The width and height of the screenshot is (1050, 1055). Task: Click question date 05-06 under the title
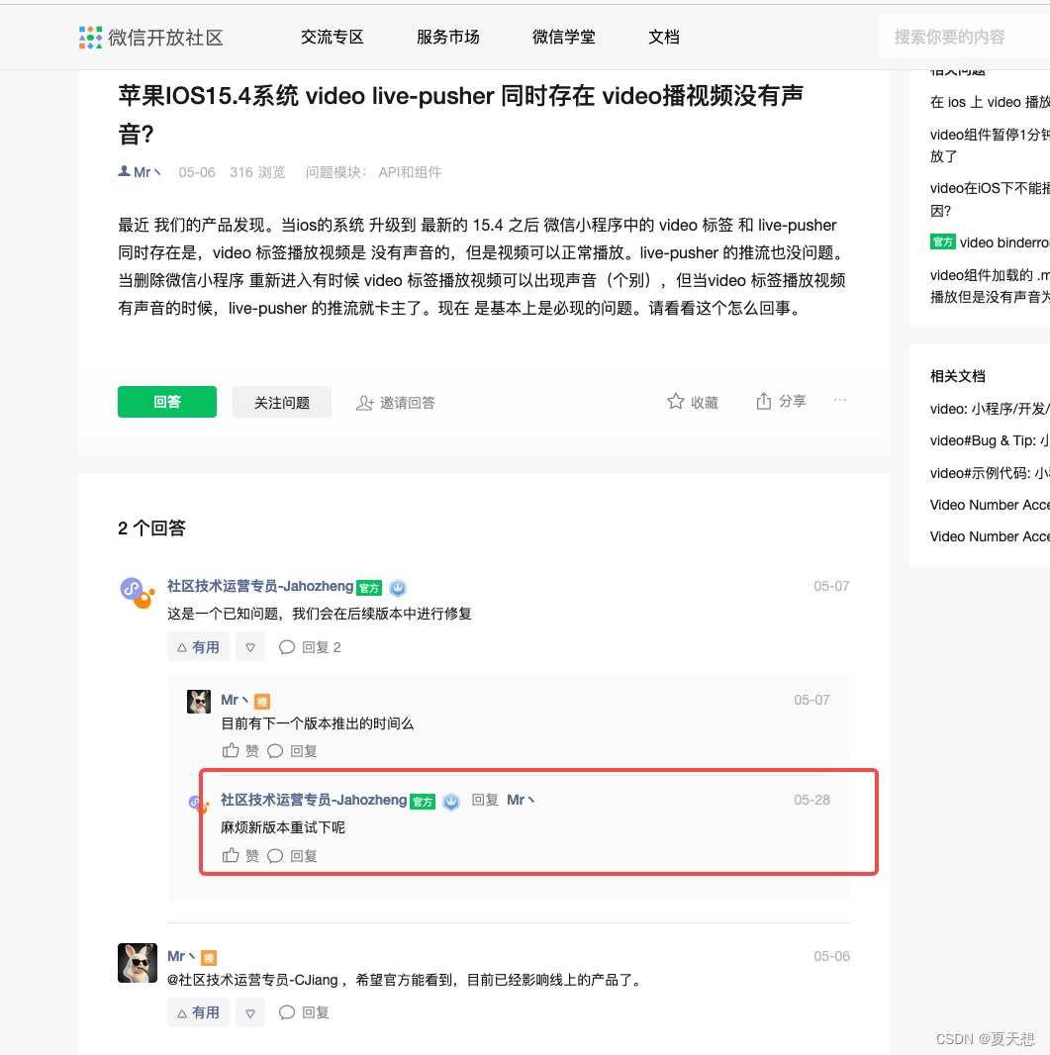click(x=196, y=172)
